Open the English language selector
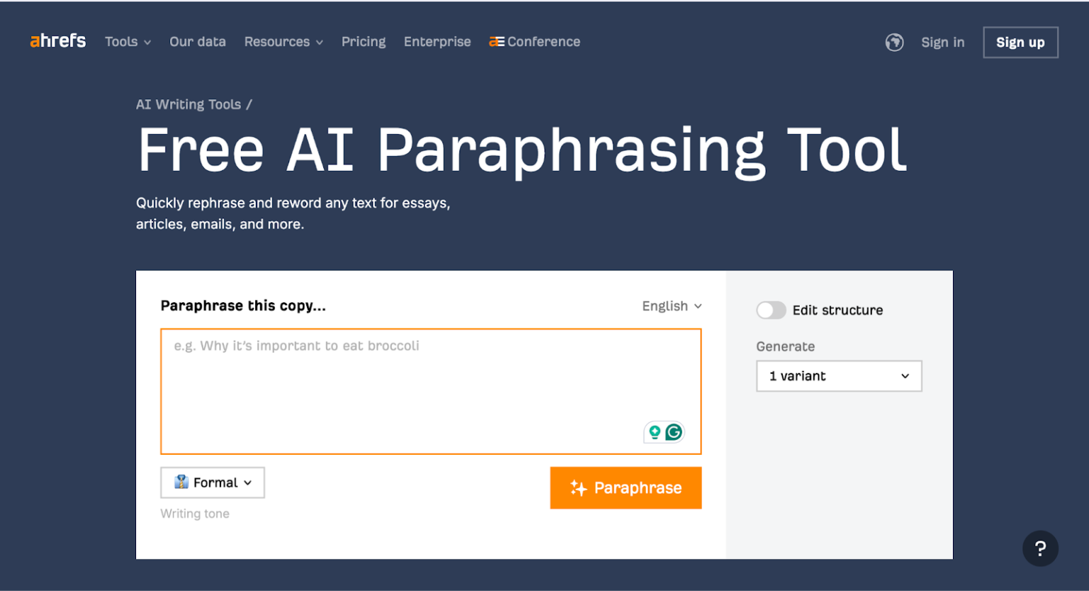The image size is (1089, 591). click(671, 306)
